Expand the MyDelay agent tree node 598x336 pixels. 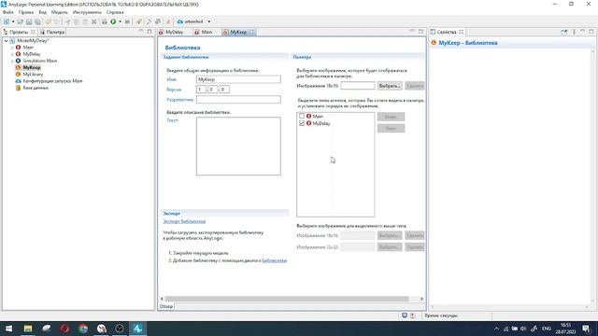[12, 54]
